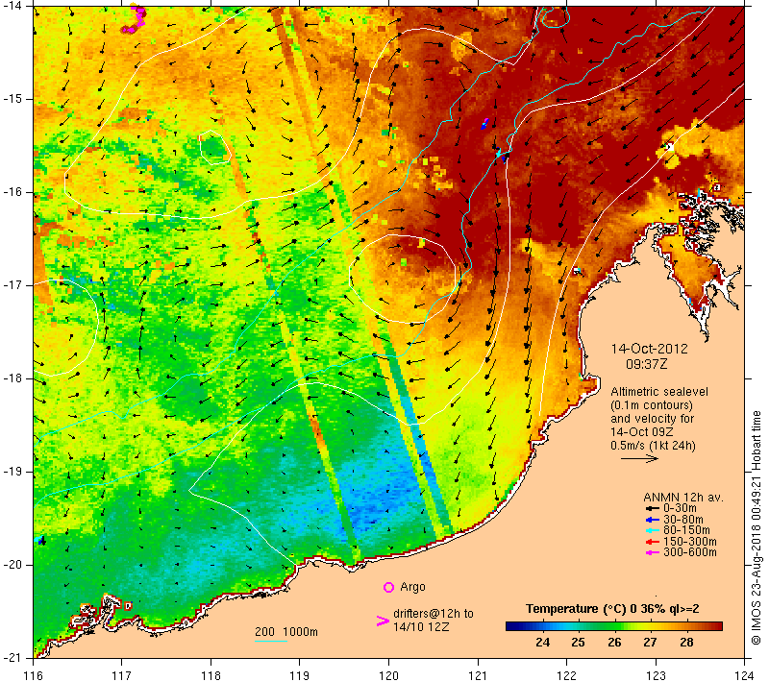Image resolution: width=769 pixels, height=682 pixels.
Task: Click latitude label -16 on the axis
Action: click(x=12, y=191)
